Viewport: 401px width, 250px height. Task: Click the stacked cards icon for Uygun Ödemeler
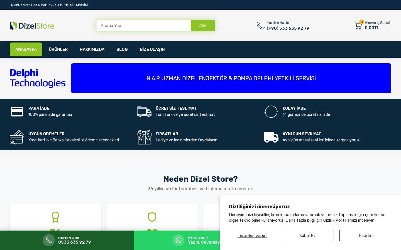pos(17,137)
